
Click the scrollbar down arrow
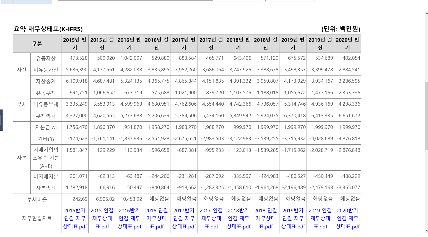coord(426,231)
